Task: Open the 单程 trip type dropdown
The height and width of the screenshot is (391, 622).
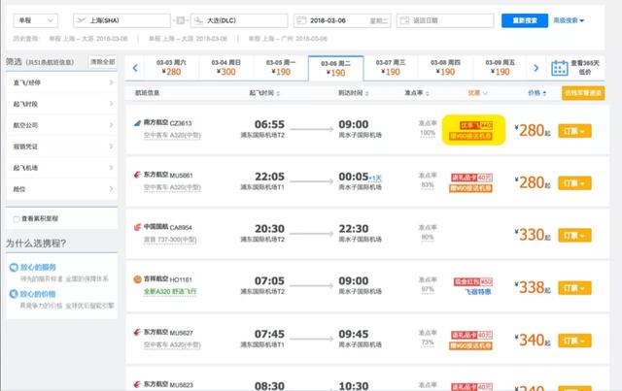Action: click(x=36, y=20)
